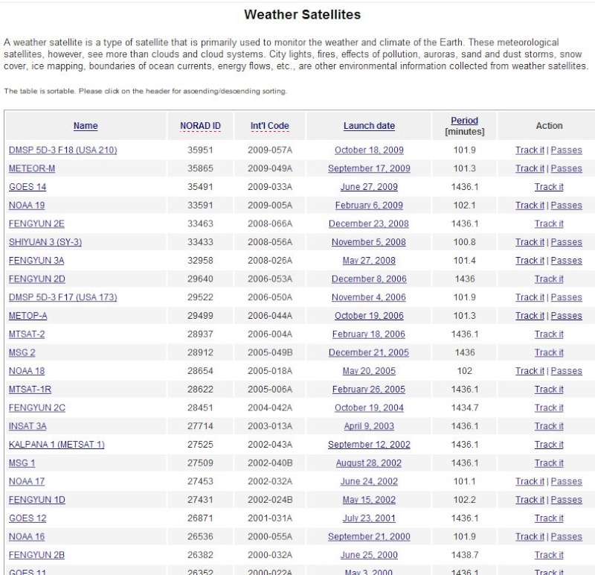595x575 pixels.
Task: Open the MSG 1 satellite link
Action: [22, 463]
